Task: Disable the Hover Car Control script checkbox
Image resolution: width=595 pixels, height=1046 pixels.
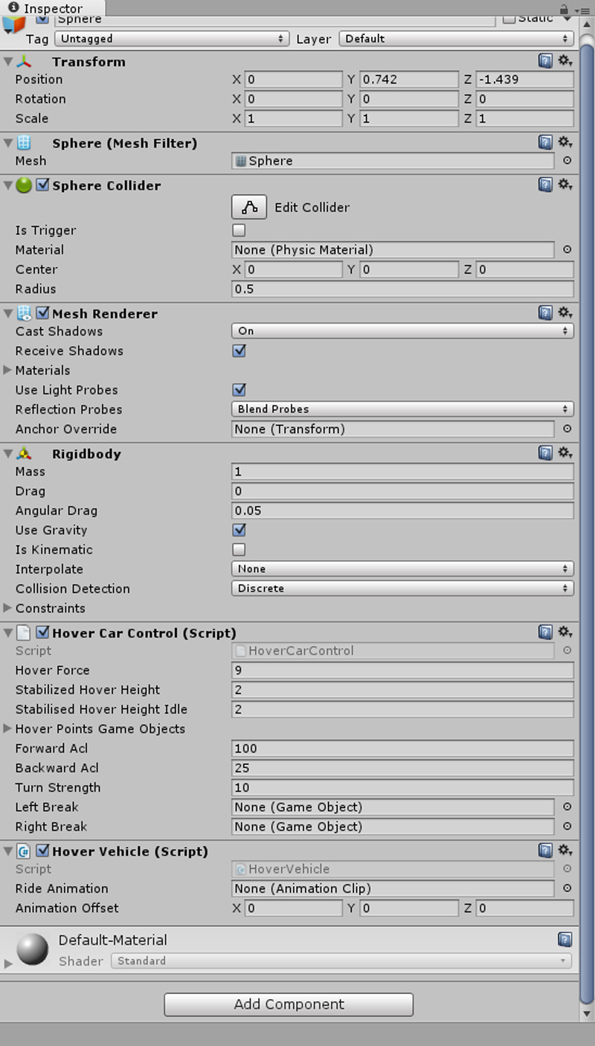Action: [x=43, y=633]
